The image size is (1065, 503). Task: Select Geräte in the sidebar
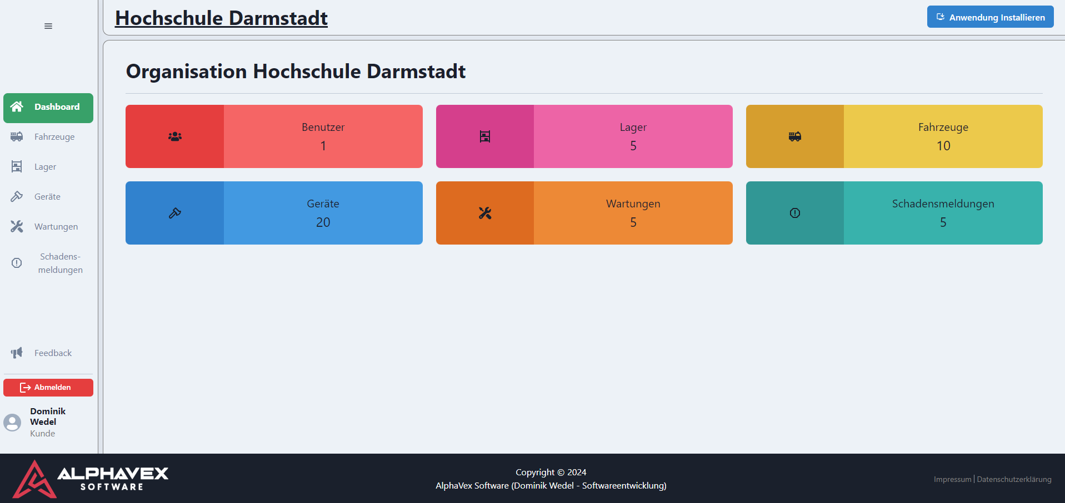[x=48, y=196]
